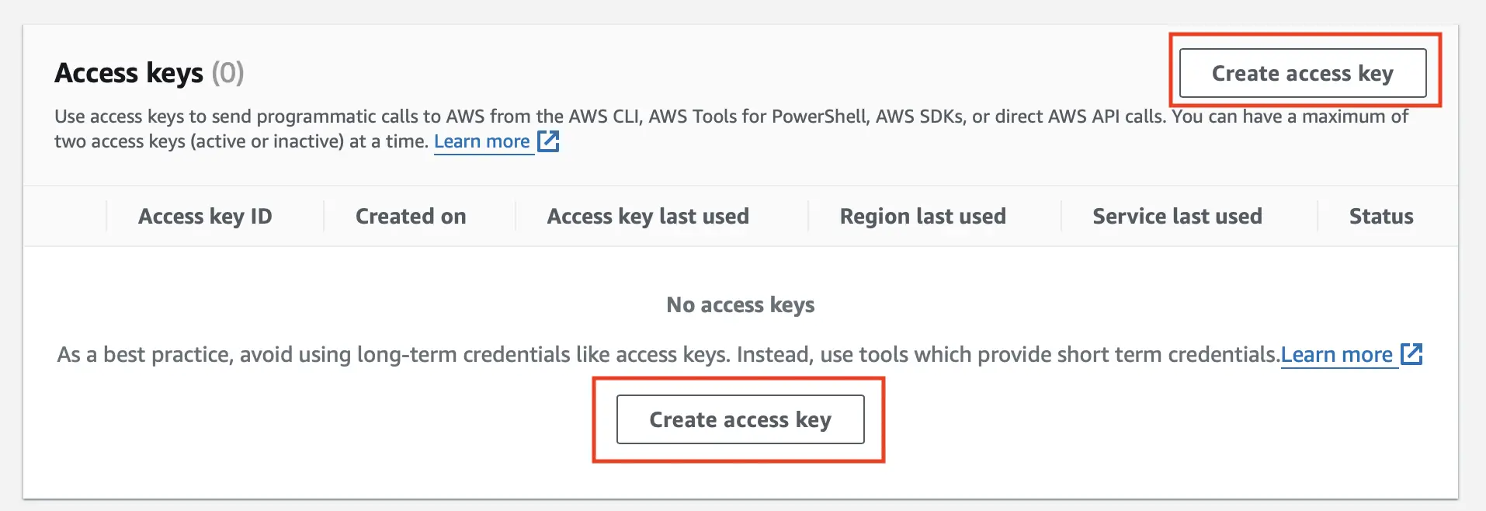
Task: Click external link icon after the short term credentials link
Action: [1411, 355]
